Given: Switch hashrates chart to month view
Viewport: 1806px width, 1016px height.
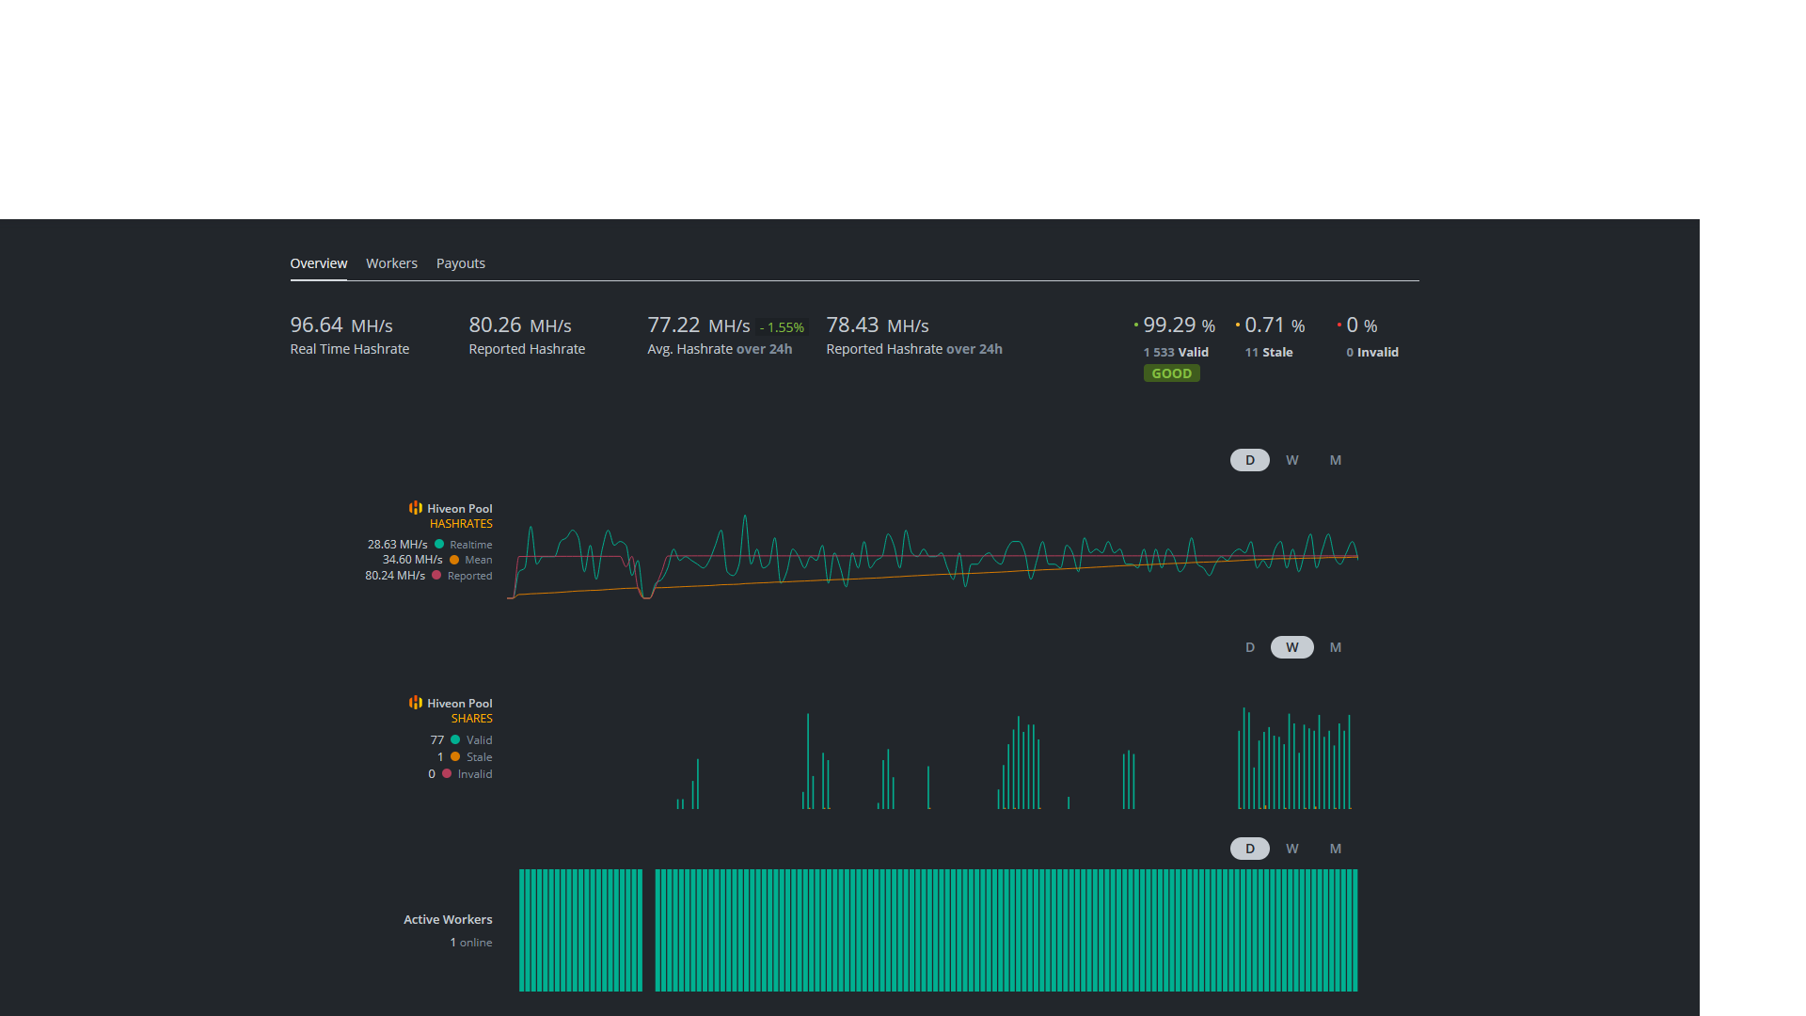Looking at the screenshot, I should coord(1335,460).
